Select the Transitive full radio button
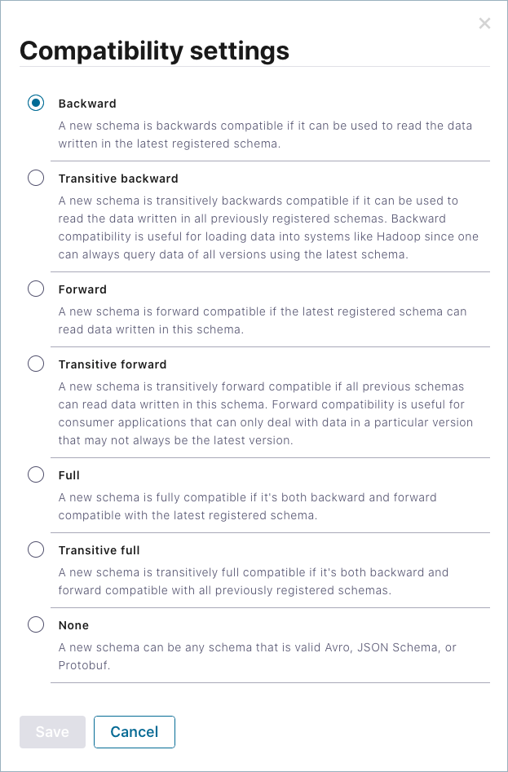The width and height of the screenshot is (508, 772). pyautogui.click(x=36, y=550)
